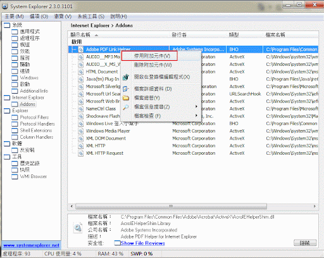Open the 選項 (O) menu
Image resolution: width=324 pixels, height=258 pixels.
39,16
